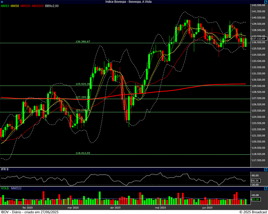Pop out the main price chart panel

coord(266,2)
